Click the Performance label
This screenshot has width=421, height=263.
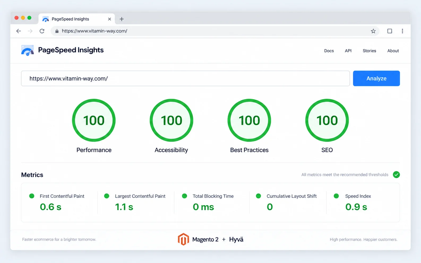click(94, 150)
